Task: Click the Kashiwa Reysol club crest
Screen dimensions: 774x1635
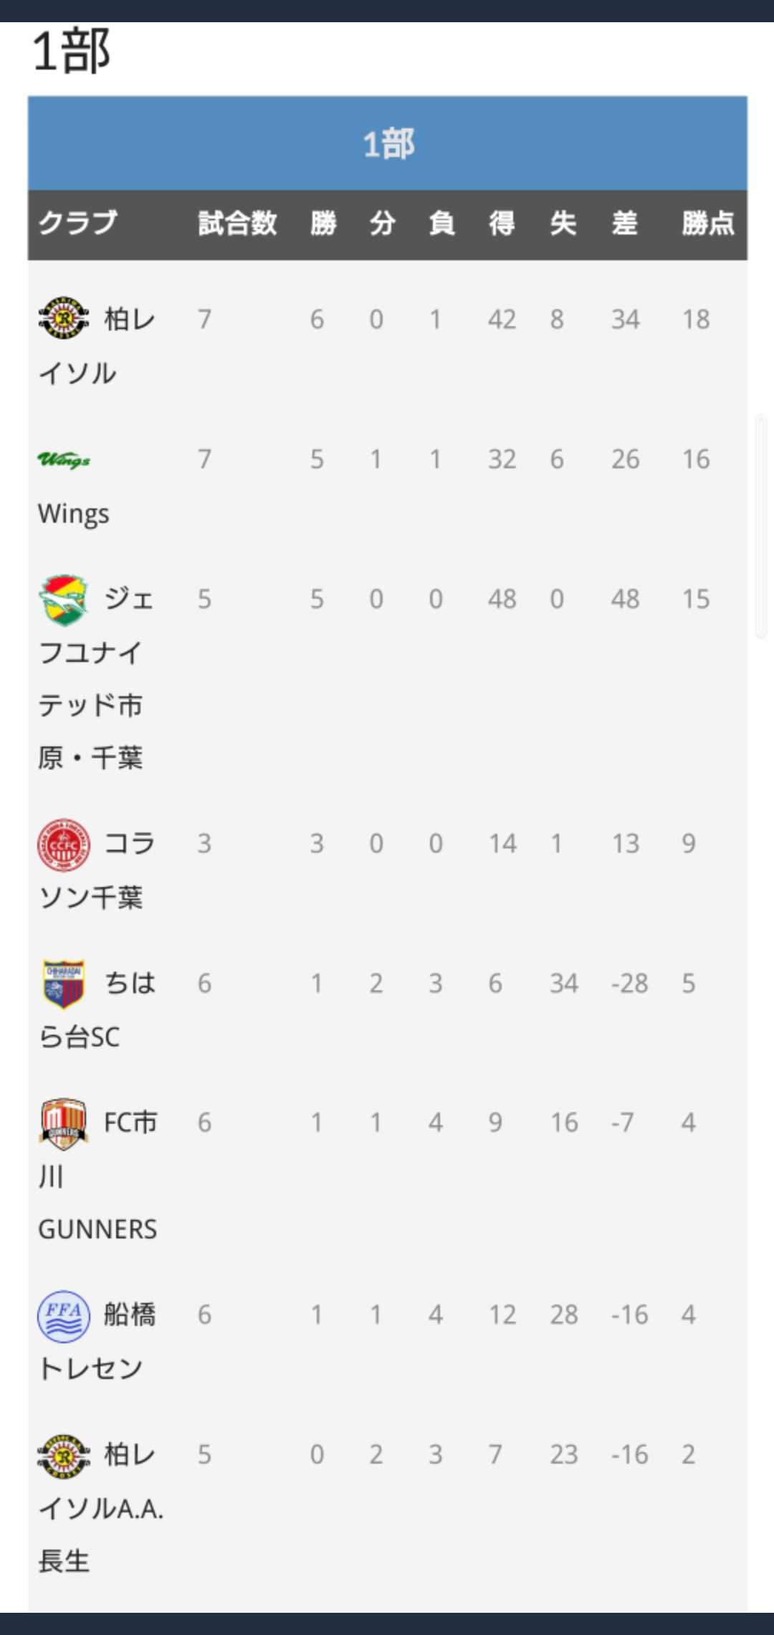Action: (64, 318)
